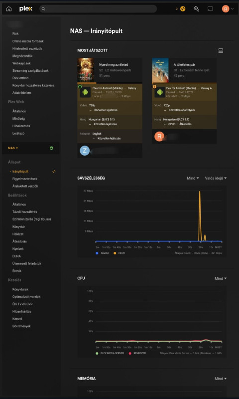Open the user account avatar R
239x399 pixels.
pyautogui.click(x=225, y=9)
